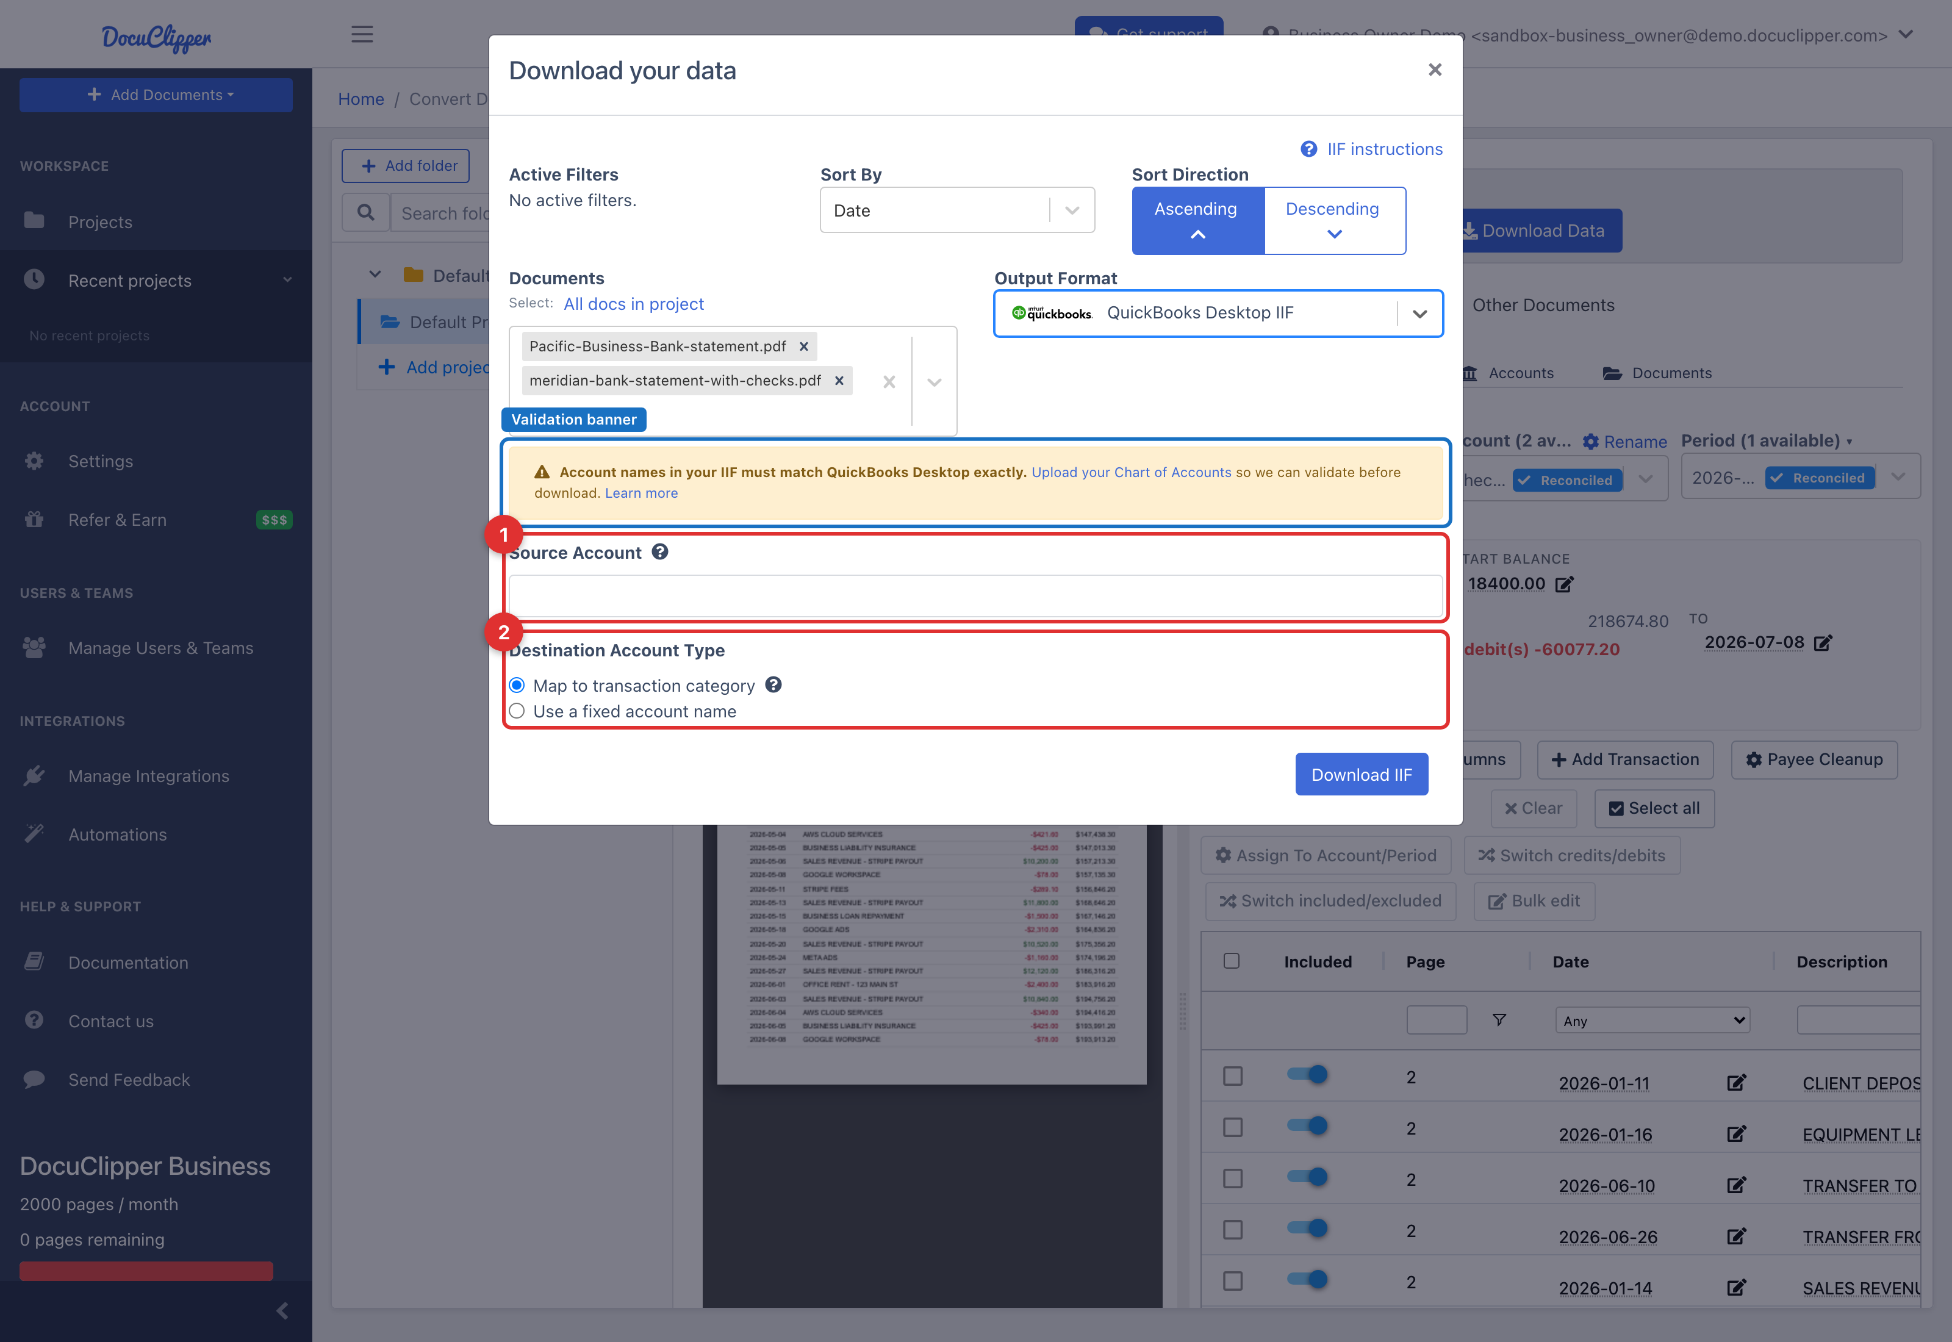Switch to the Accounts tab
This screenshot has height=1342, width=1952.
pos(1508,373)
